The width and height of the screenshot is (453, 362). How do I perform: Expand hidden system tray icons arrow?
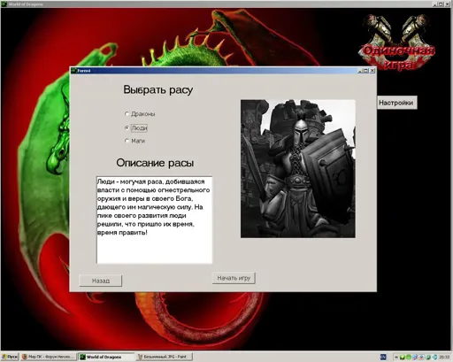point(396,357)
